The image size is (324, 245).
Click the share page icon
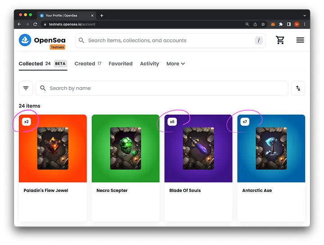pos(256,24)
